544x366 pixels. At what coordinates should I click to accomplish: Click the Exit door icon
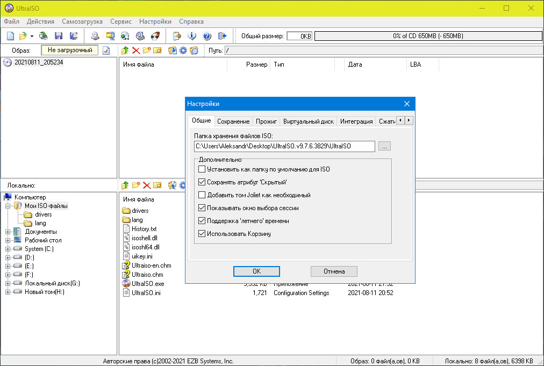point(222,35)
